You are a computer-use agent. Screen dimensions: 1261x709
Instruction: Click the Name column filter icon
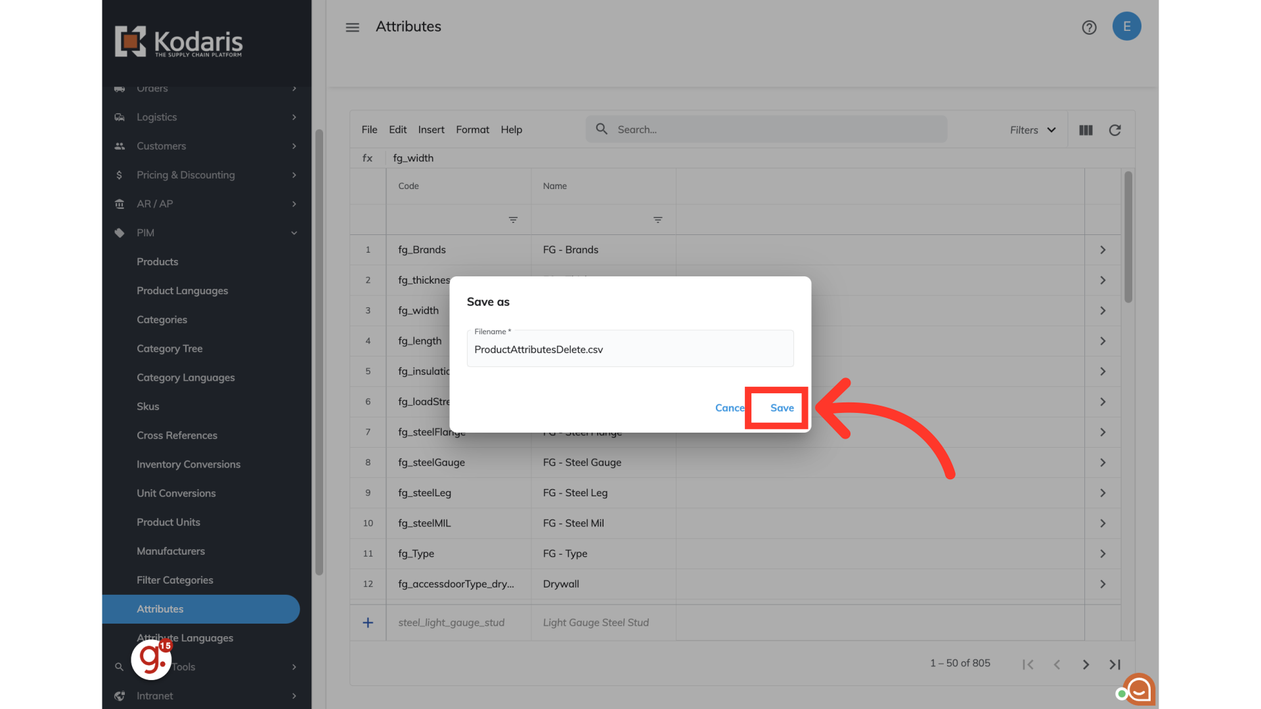(657, 220)
